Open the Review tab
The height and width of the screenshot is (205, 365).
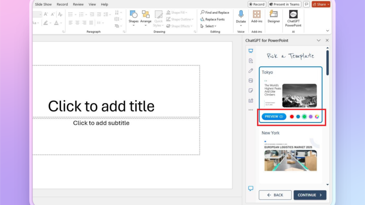click(78, 4)
